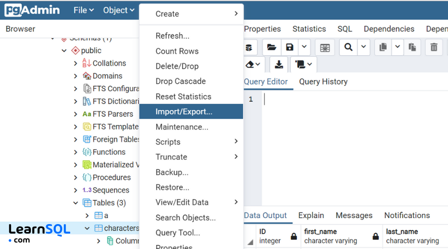Click the save file floppy icon
Image resolution: width=448 pixels, height=249 pixels.
tap(290, 47)
